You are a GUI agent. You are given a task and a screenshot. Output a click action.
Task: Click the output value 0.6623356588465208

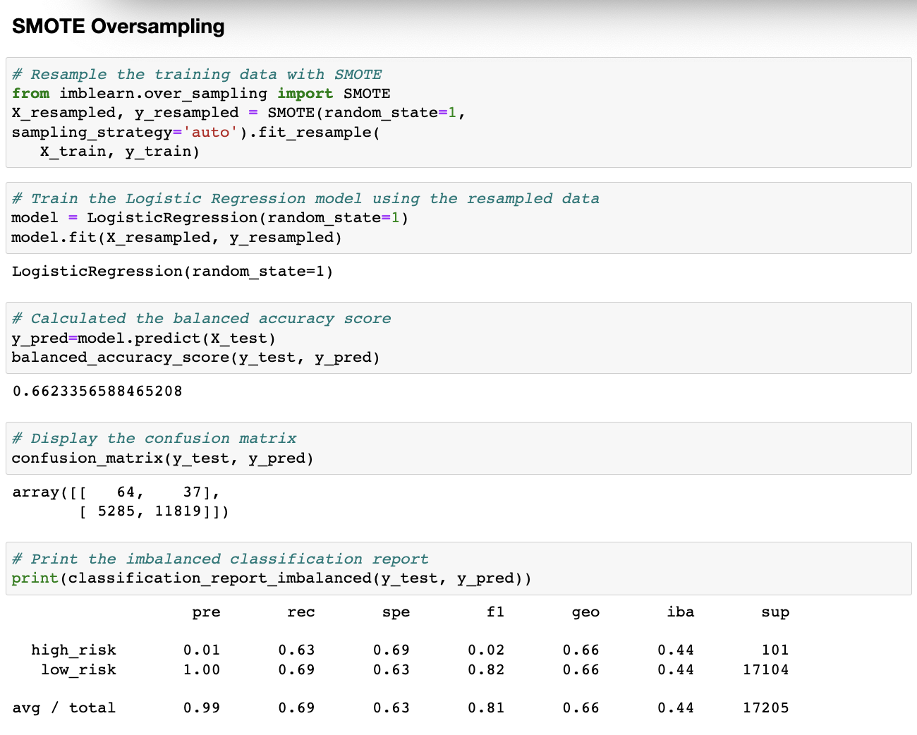[97, 391]
